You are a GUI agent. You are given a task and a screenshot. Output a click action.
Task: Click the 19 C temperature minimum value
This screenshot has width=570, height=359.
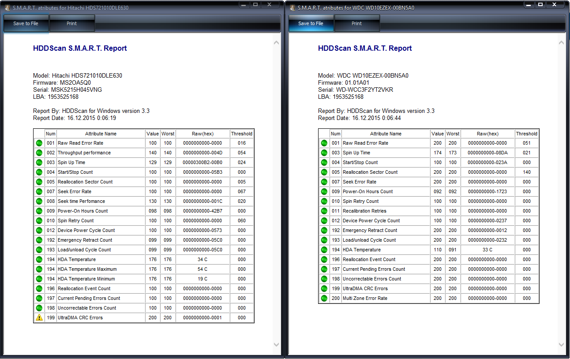click(202, 279)
